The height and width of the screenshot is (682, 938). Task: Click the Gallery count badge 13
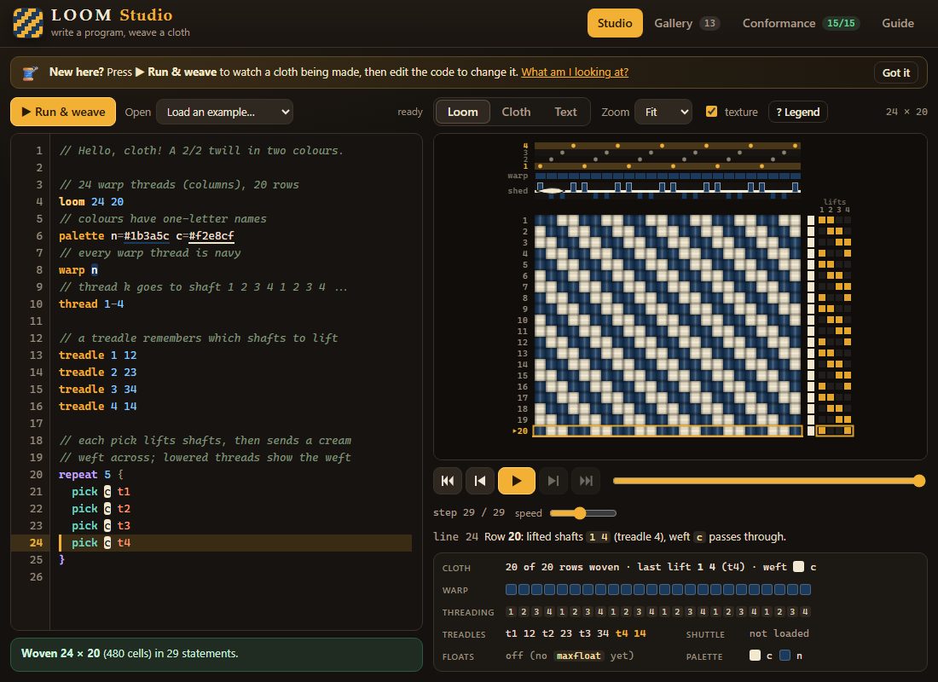pos(709,23)
